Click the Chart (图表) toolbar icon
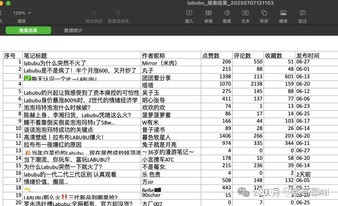Screen dimensions: 338x206 (227, 13)
